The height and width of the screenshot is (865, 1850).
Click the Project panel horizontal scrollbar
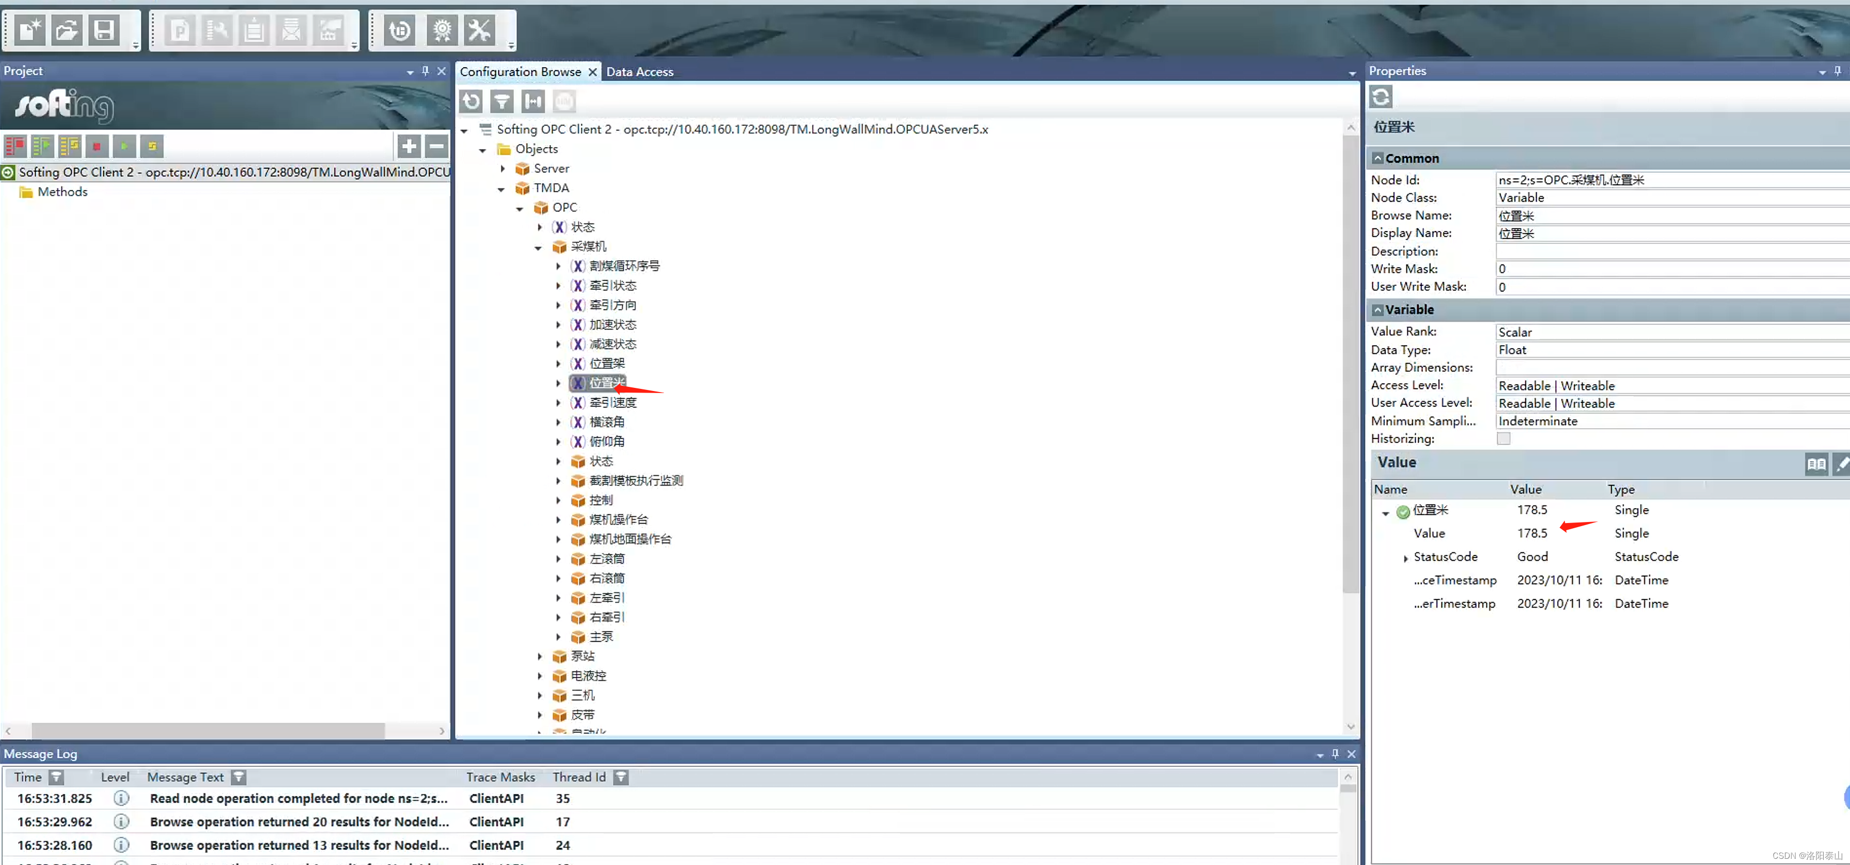click(x=207, y=731)
